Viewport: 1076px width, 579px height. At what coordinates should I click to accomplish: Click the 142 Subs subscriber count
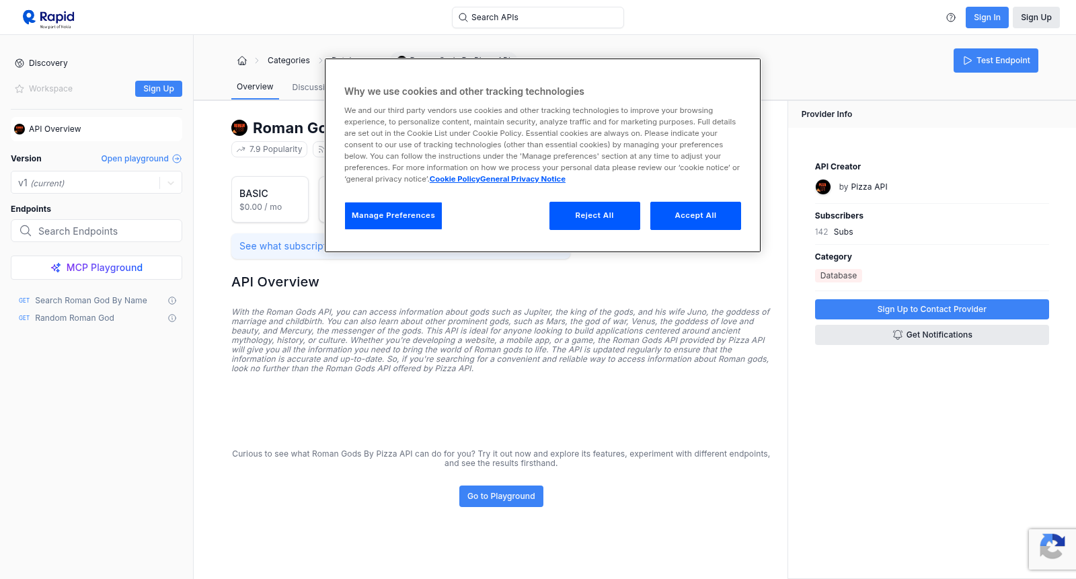834,232
